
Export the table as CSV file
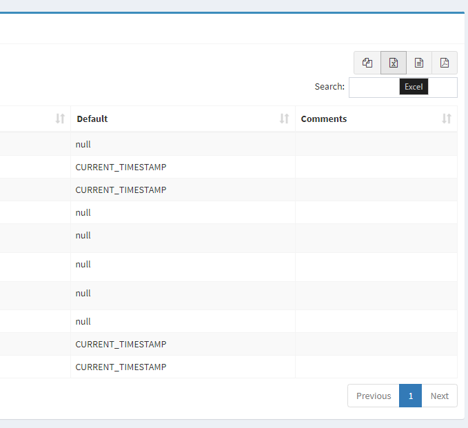click(419, 63)
